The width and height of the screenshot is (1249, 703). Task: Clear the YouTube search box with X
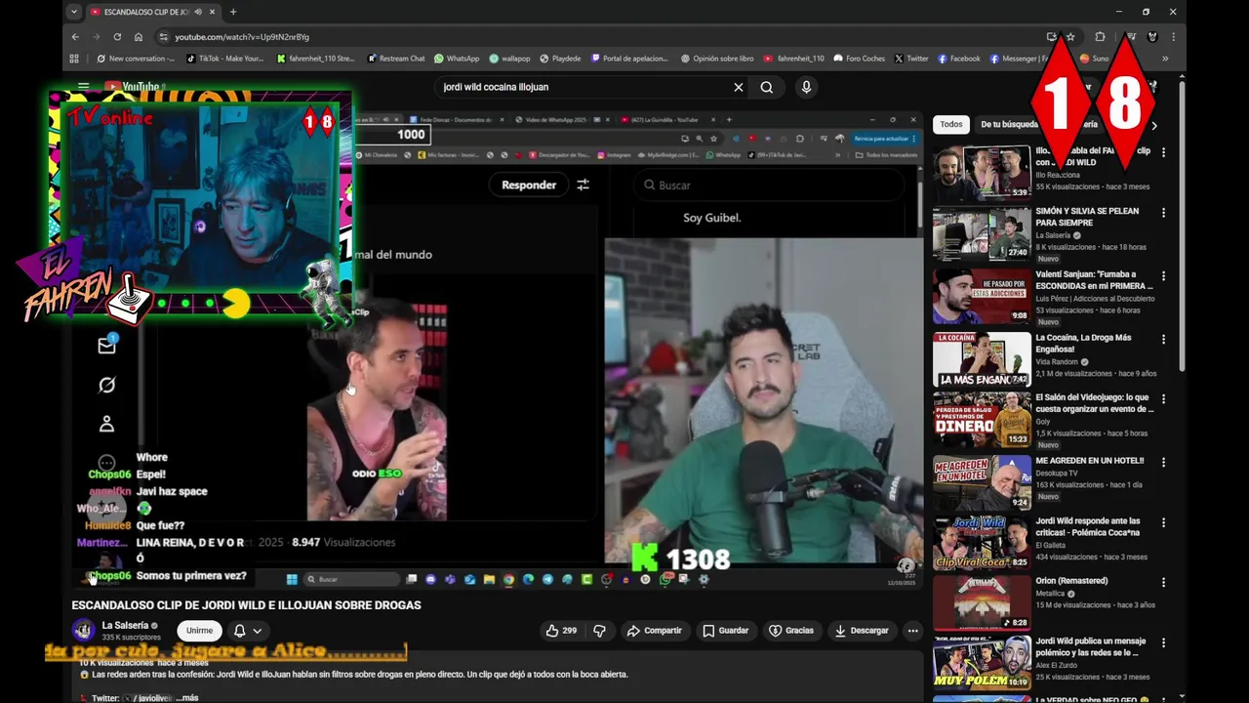pyautogui.click(x=739, y=87)
